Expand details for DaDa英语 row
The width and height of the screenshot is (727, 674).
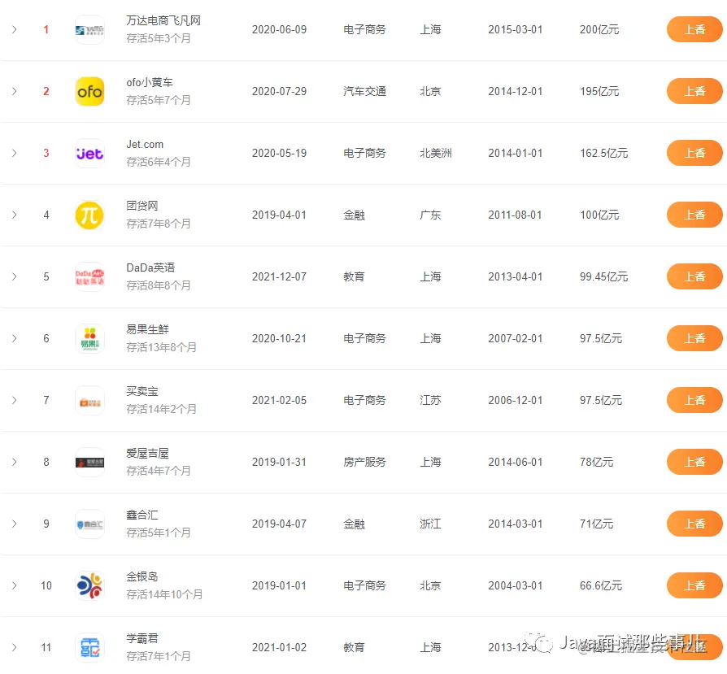point(14,276)
